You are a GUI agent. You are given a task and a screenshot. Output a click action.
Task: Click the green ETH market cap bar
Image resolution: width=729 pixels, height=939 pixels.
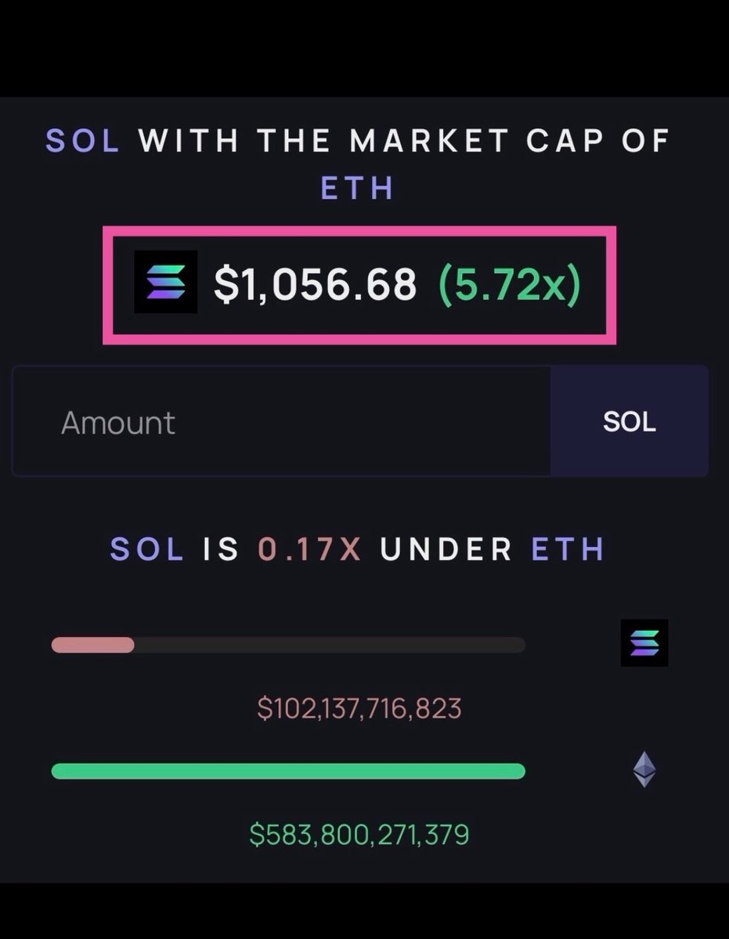(288, 771)
